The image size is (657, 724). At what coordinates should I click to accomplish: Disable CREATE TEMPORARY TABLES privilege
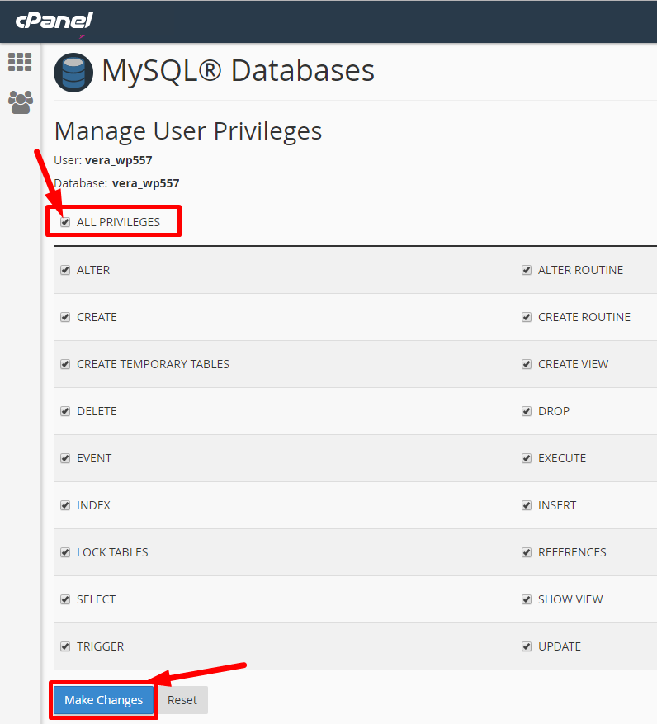point(65,364)
